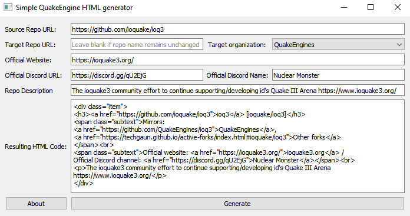Open the About dialog
Screen dimensions: 410x216
[36, 204]
